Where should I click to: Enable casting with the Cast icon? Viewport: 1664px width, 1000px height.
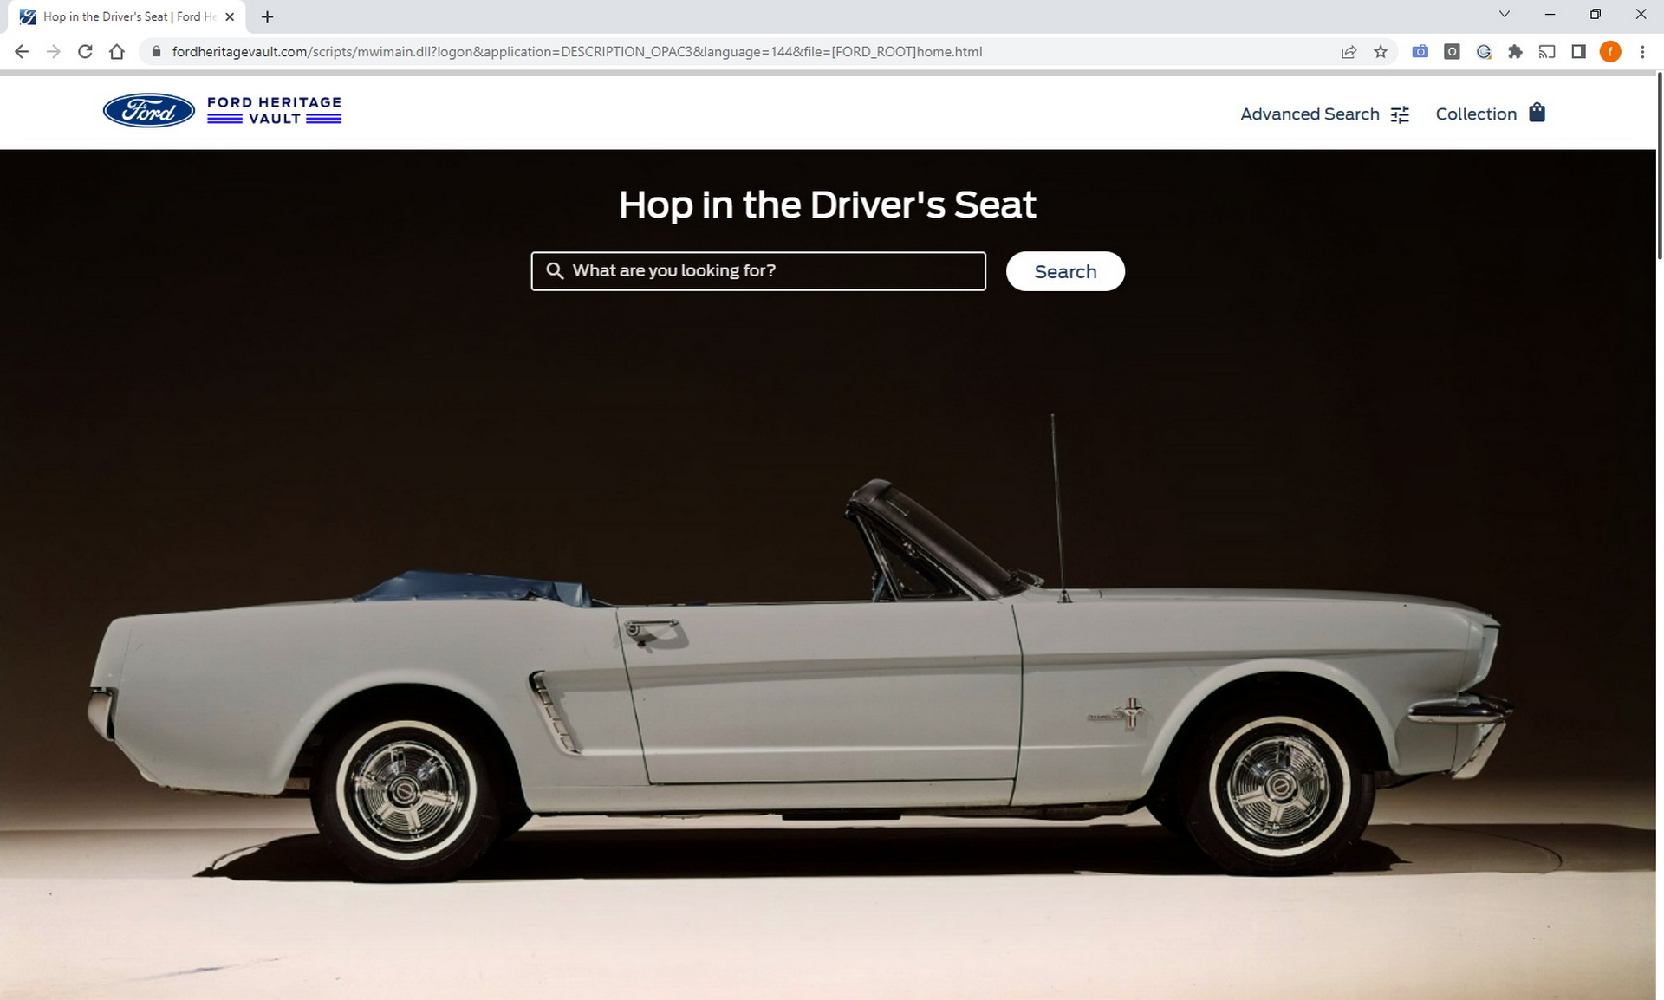pyautogui.click(x=1548, y=51)
